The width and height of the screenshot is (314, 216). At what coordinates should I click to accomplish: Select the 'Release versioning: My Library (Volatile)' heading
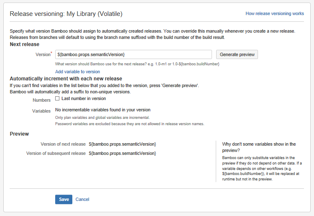66,14
